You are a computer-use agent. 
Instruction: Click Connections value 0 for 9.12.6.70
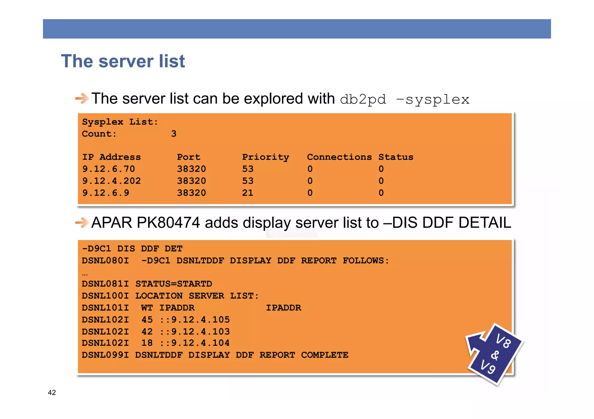pos(310,169)
